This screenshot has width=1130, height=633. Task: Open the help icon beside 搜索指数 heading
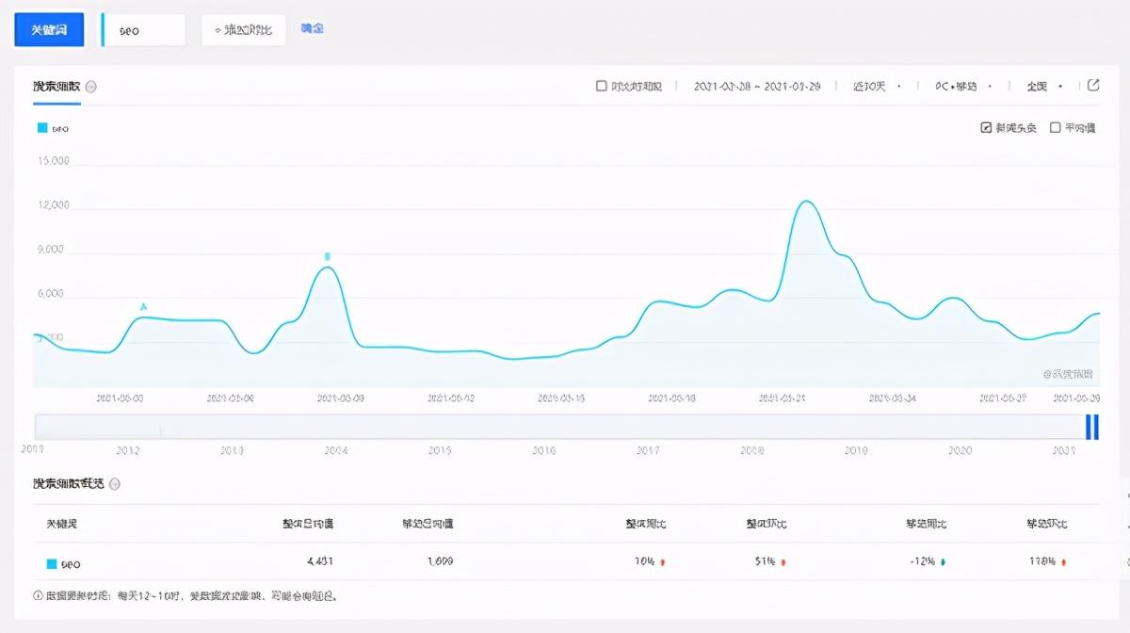(91, 87)
